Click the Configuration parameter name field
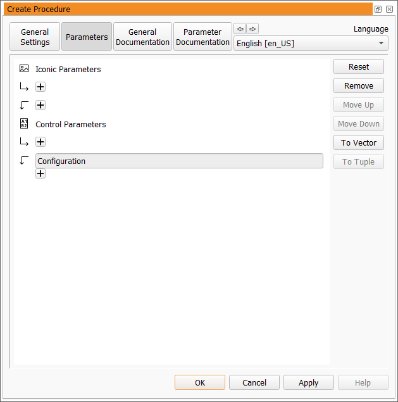The image size is (398, 402). click(179, 161)
